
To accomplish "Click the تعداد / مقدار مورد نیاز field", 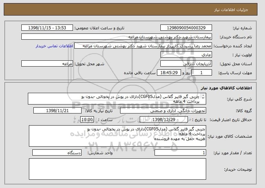I will point(180,152).
